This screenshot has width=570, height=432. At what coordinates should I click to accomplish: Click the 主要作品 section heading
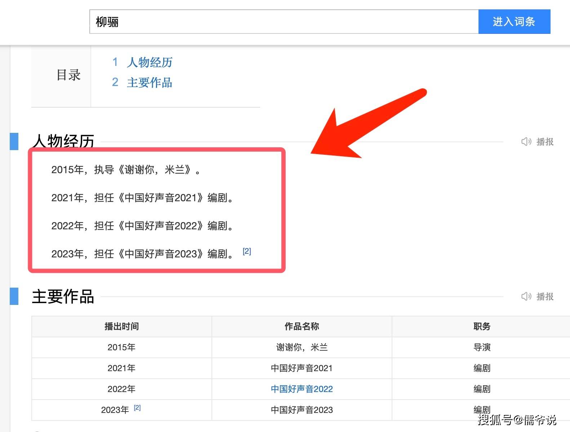tap(63, 297)
